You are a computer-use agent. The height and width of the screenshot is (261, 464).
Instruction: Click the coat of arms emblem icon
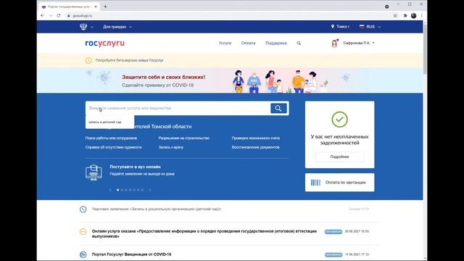[x=83, y=27]
